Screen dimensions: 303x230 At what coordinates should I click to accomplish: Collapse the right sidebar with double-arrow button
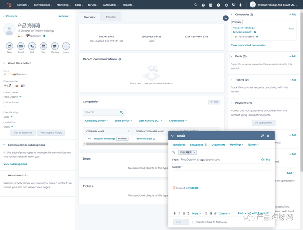tap(225, 18)
